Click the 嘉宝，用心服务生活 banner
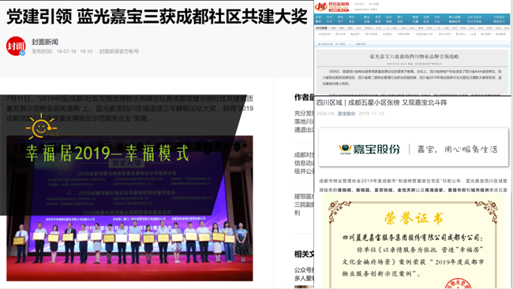This screenshot has width=513, height=289. tap(414, 147)
